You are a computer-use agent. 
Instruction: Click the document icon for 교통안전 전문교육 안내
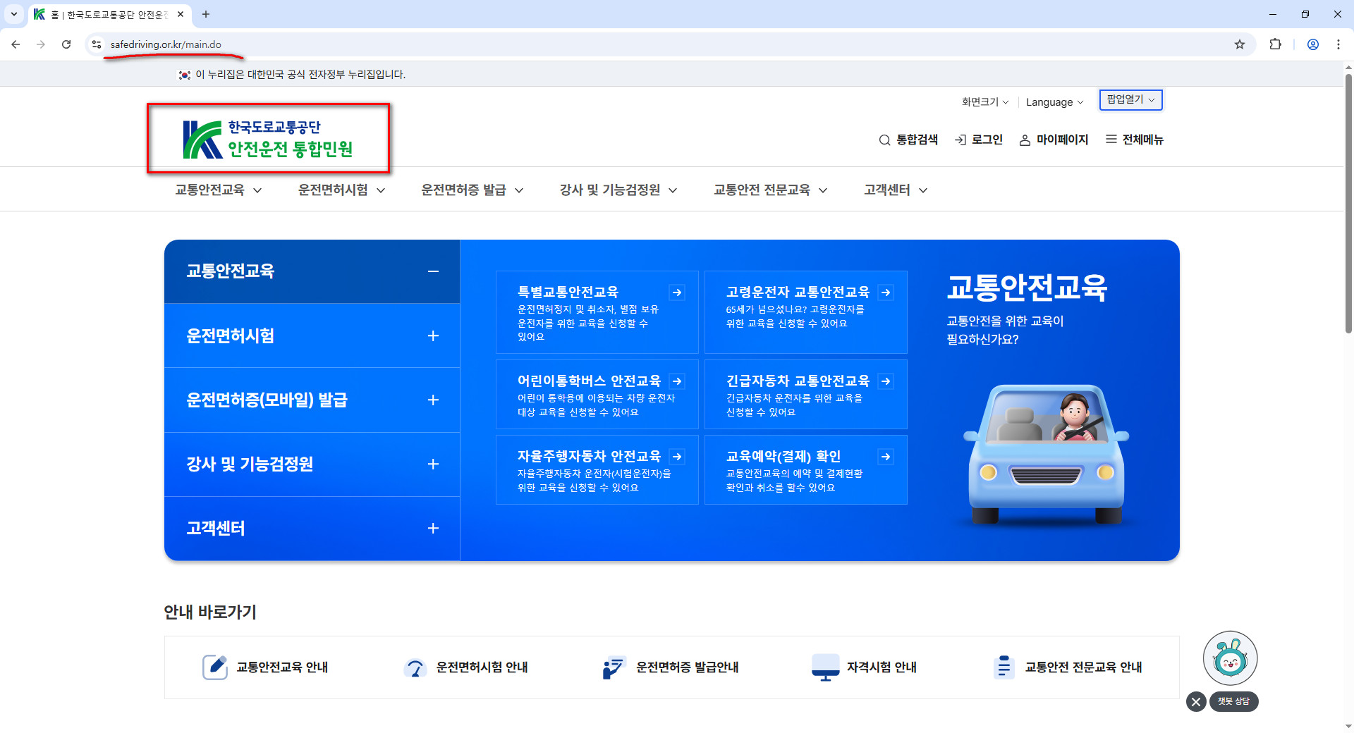pyautogui.click(x=1003, y=667)
